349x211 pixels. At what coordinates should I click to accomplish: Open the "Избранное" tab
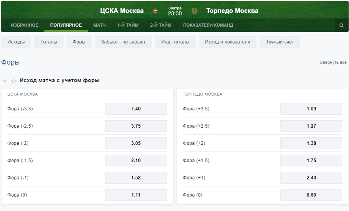tap(24, 25)
